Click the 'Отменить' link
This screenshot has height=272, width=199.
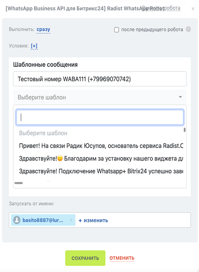[122, 258]
